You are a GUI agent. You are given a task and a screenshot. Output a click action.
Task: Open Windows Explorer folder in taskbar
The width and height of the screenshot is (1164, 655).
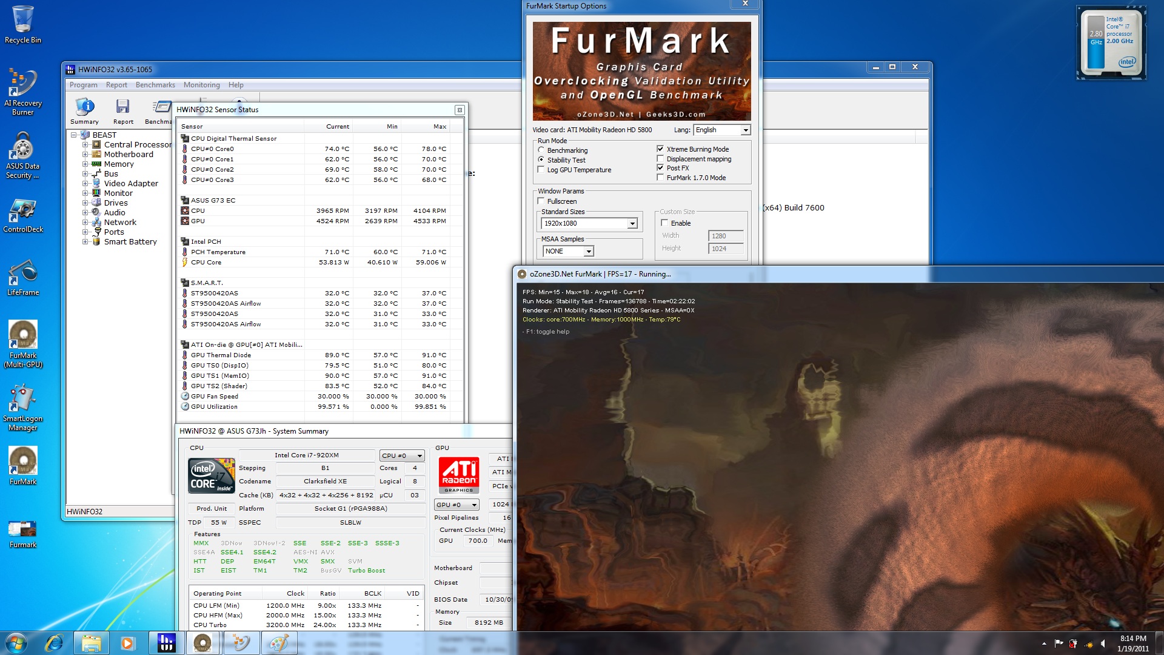(92, 643)
